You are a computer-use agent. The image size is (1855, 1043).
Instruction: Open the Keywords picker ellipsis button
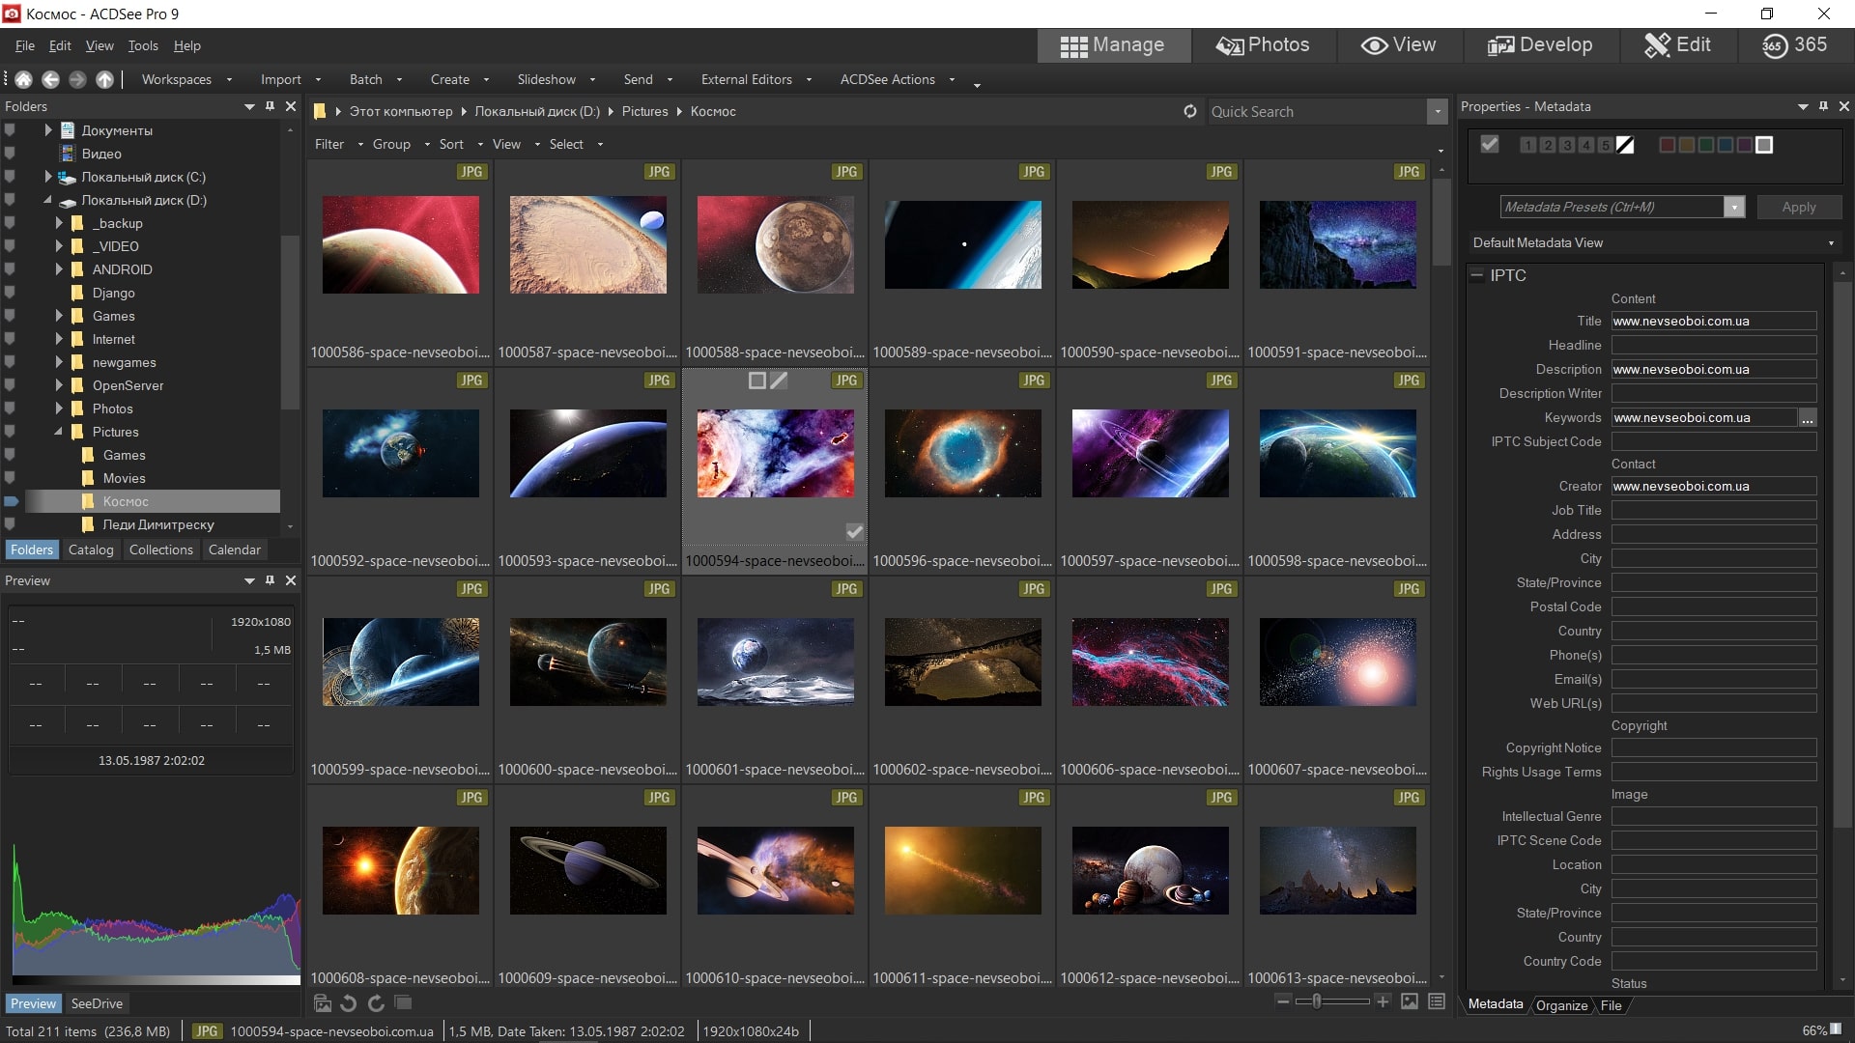click(x=1808, y=418)
